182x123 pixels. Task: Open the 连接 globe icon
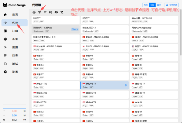(5, 39)
